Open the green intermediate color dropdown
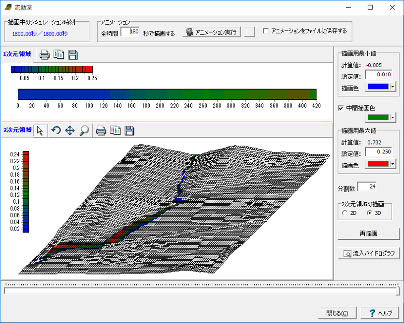 pyautogui.click(x=393, y=117)
